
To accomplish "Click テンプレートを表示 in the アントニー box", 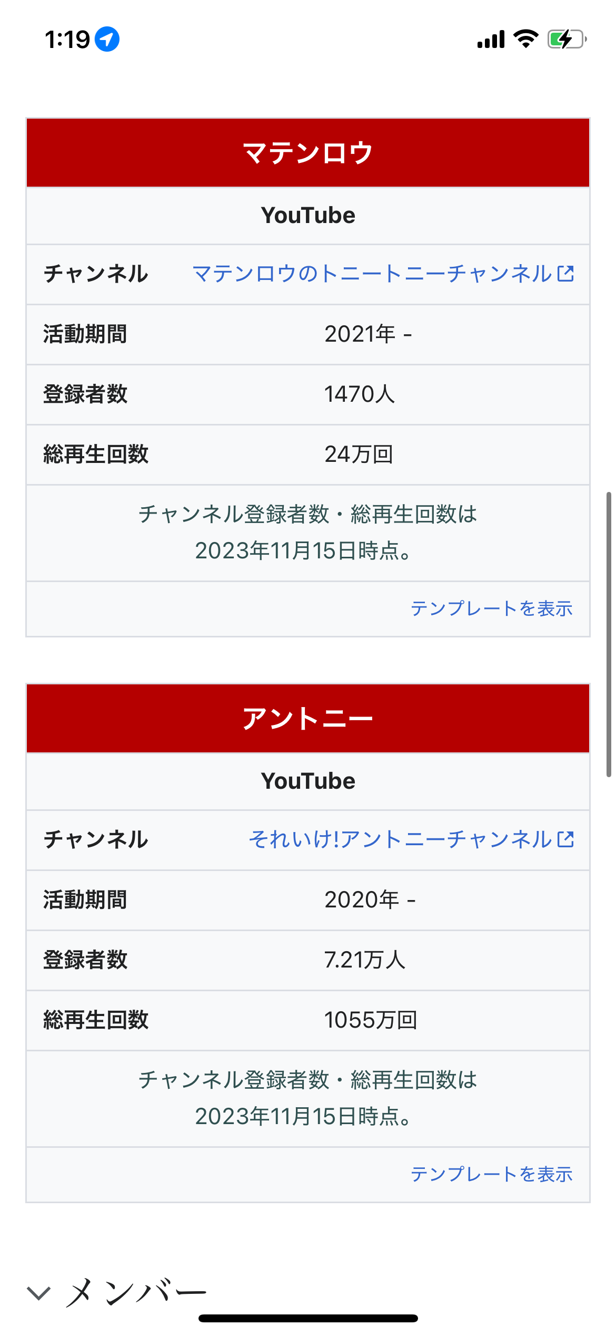I will (x=491, y=1174).
